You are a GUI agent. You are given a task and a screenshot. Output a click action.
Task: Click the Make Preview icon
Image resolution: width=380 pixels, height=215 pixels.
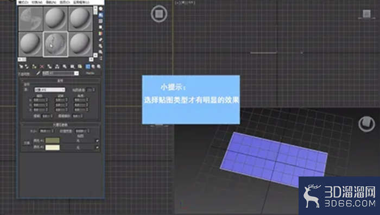tap(100, 40)
